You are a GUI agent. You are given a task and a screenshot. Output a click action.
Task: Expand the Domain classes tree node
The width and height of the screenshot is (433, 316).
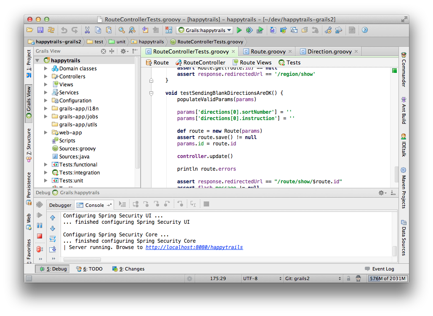coord(46,69)
